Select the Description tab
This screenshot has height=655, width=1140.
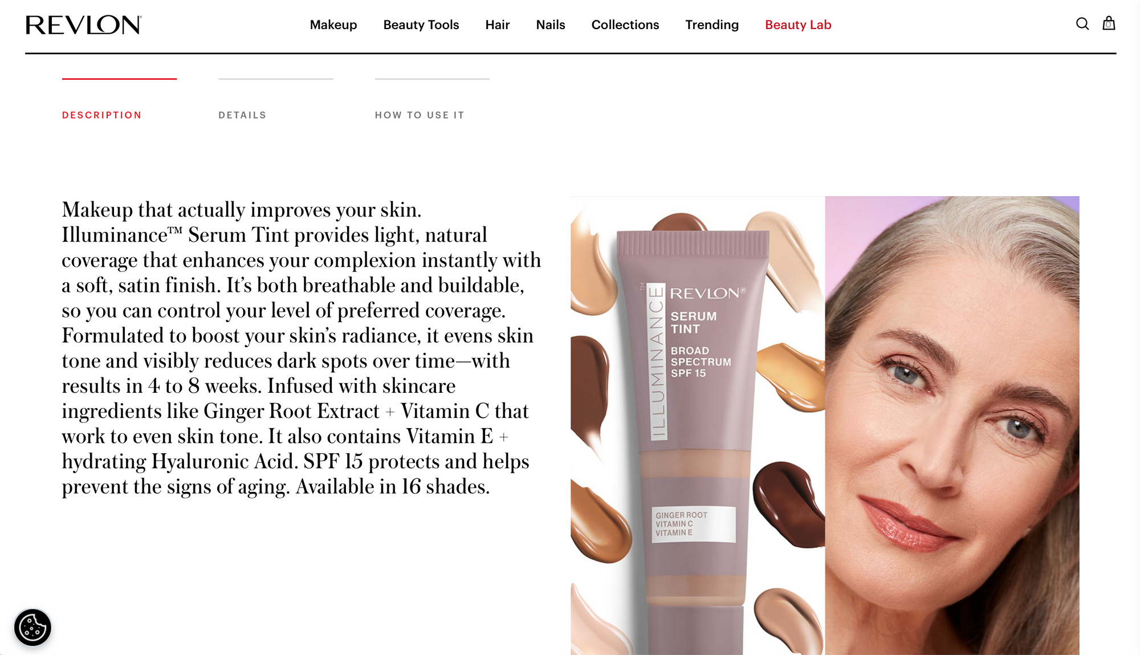point(102,115)
